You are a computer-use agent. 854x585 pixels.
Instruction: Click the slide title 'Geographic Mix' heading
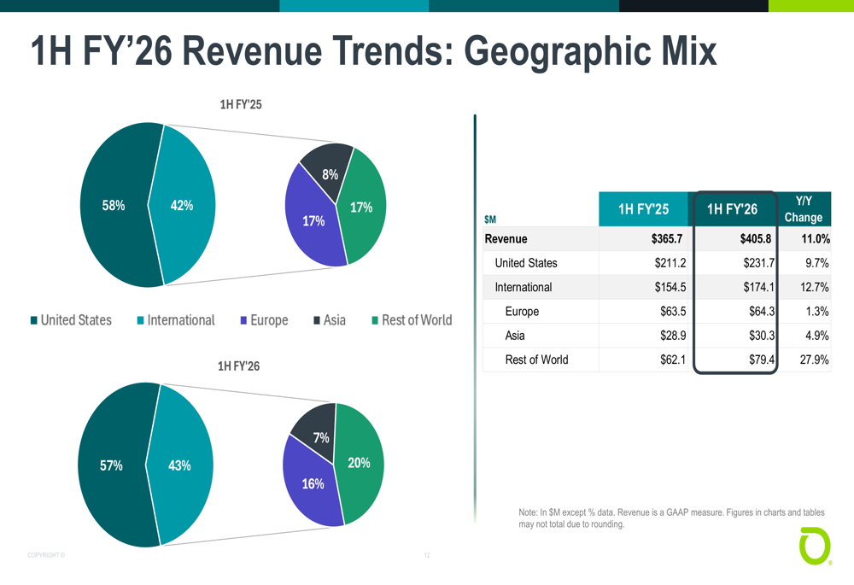click(x=373, y=51)
